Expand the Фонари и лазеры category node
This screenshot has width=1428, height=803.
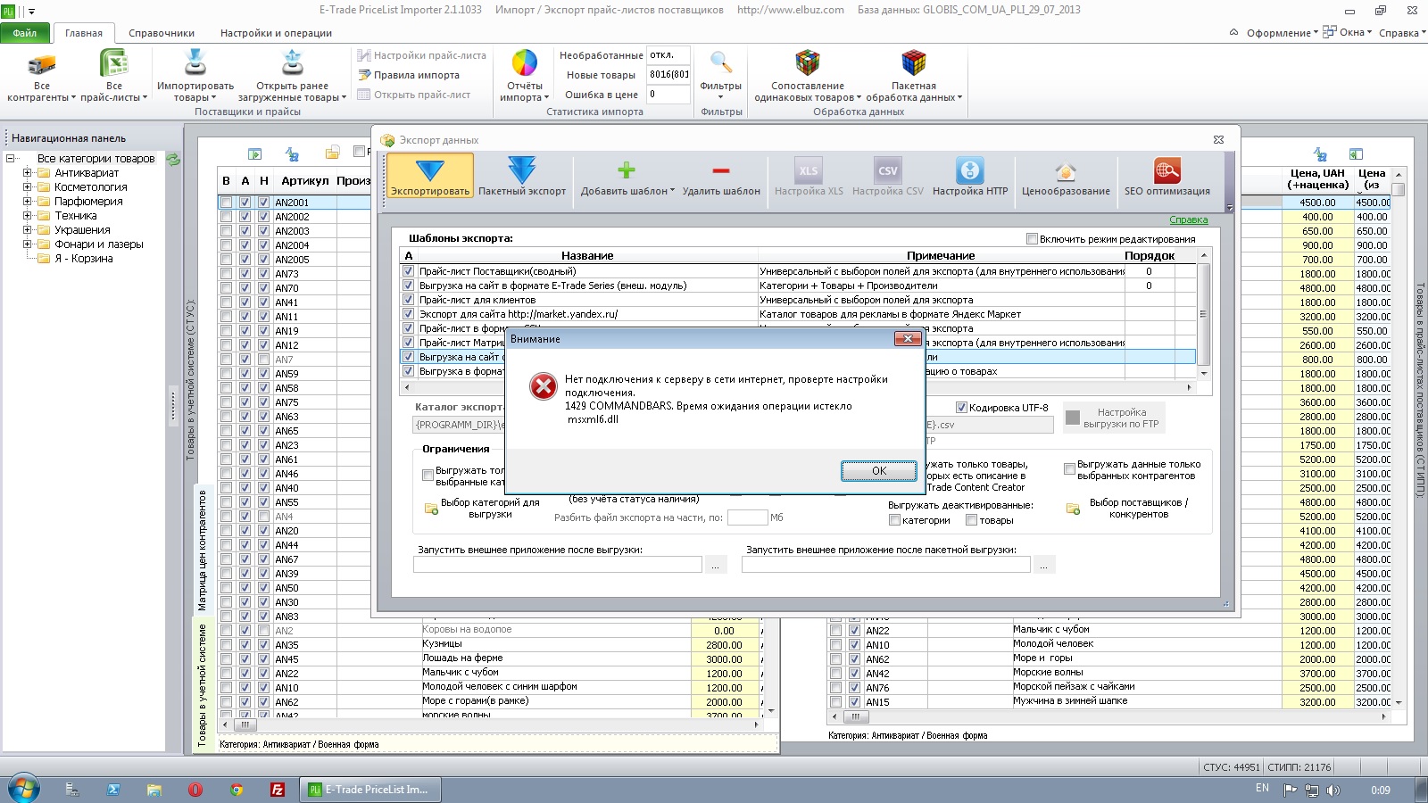[28, 244]
